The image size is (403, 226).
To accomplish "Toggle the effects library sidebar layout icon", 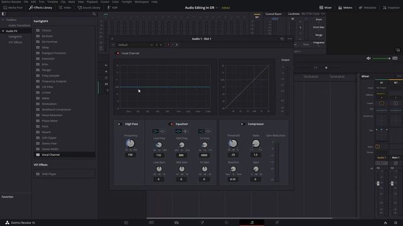I will 4,14.
